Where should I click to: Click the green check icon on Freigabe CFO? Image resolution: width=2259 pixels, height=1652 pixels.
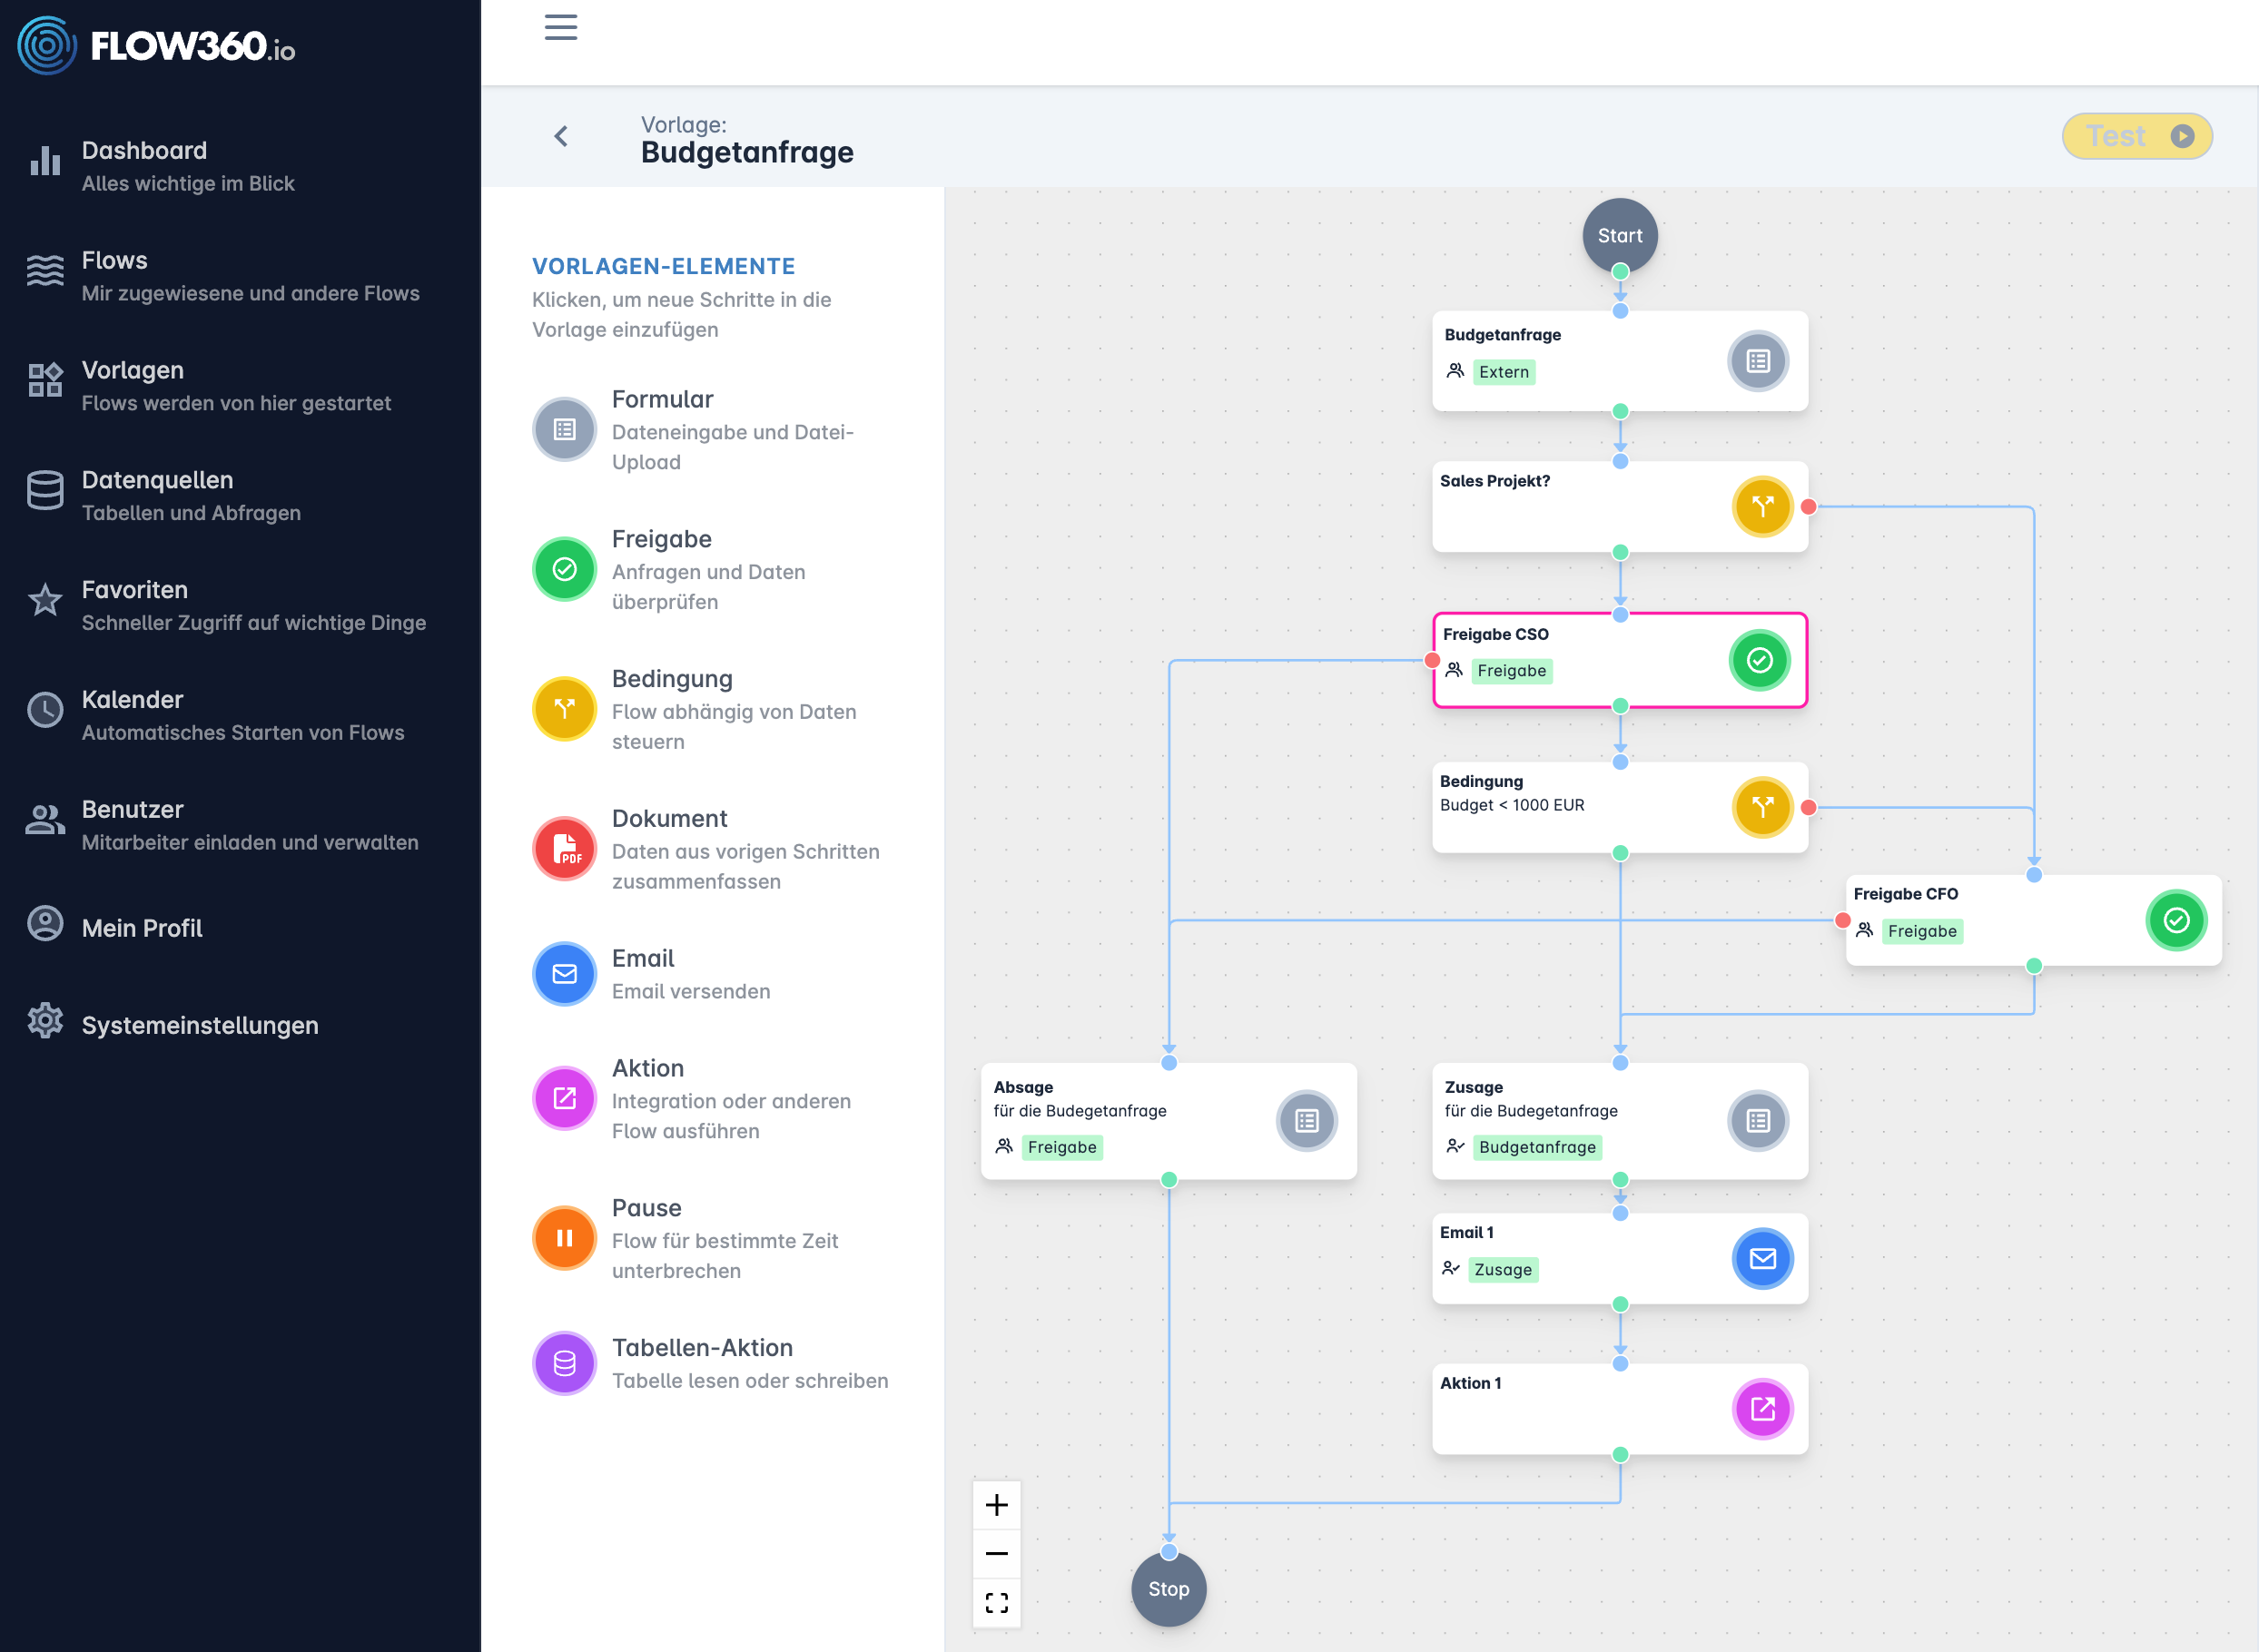coord(2177,920)
